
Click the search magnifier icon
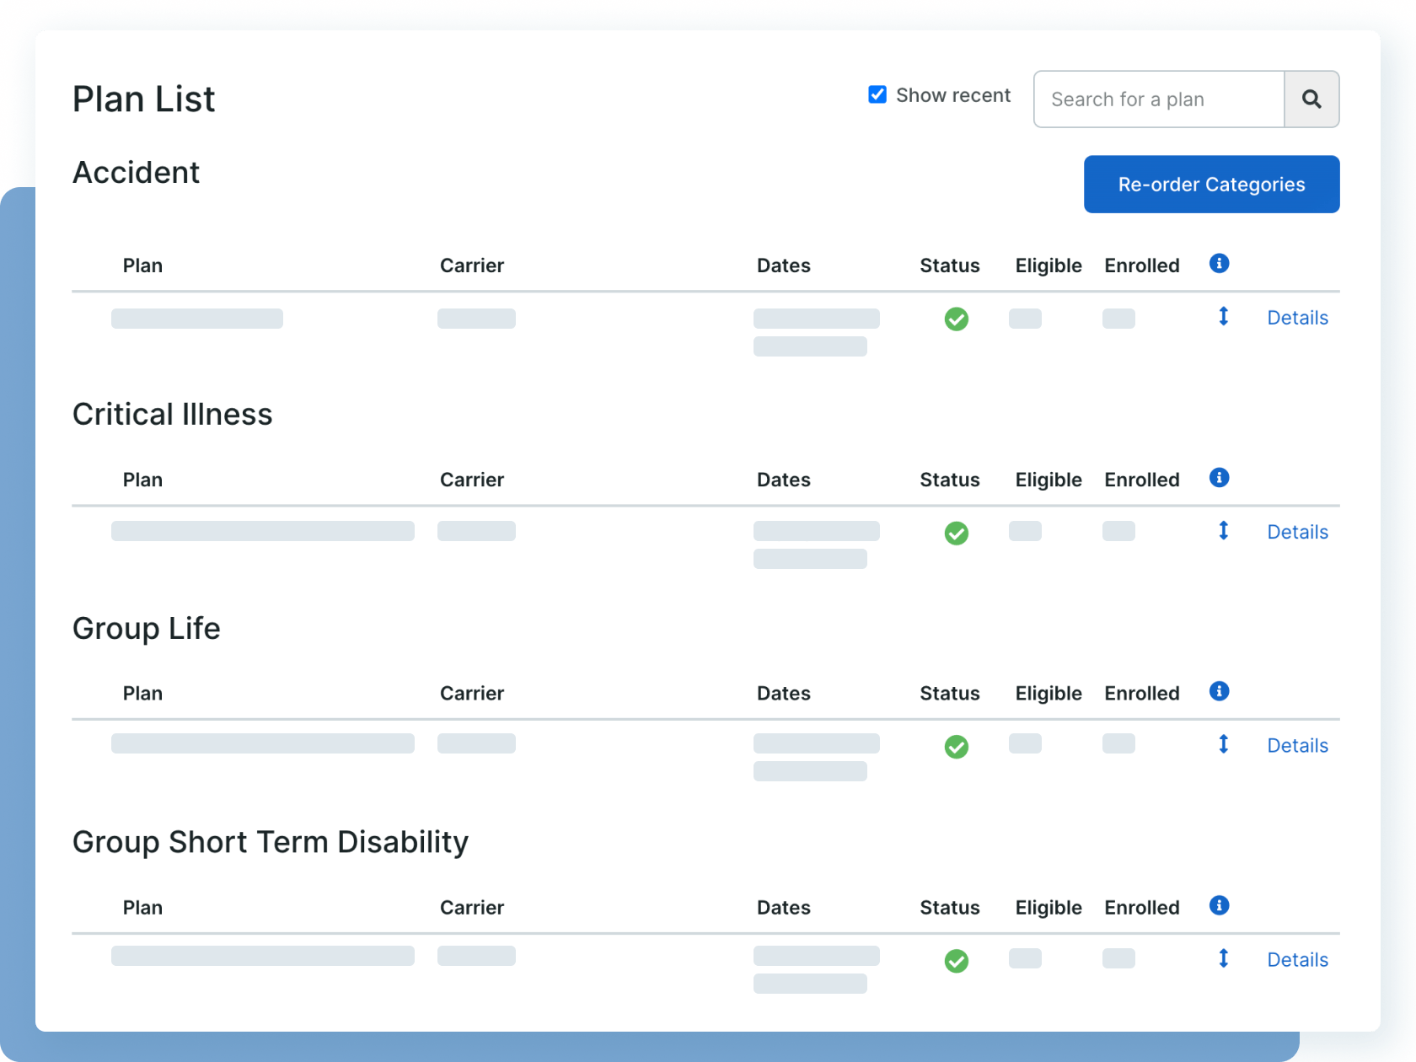pyautogui.click(x=1311, y=99)
